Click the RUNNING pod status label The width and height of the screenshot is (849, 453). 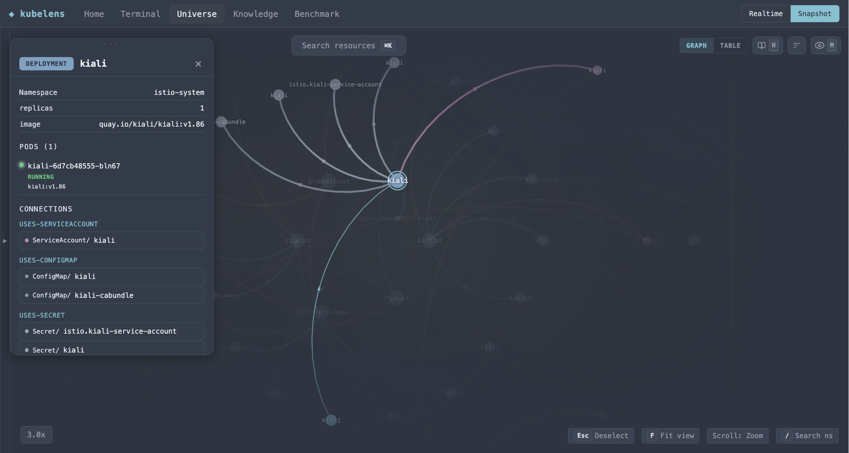point(41,177)
